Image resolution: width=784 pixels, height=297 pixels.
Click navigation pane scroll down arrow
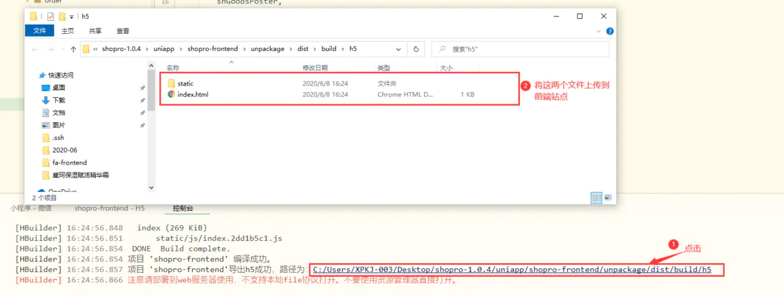click(x=152, y=187)
